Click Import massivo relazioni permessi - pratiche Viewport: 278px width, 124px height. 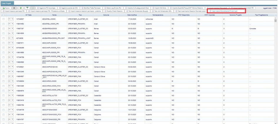84,11
